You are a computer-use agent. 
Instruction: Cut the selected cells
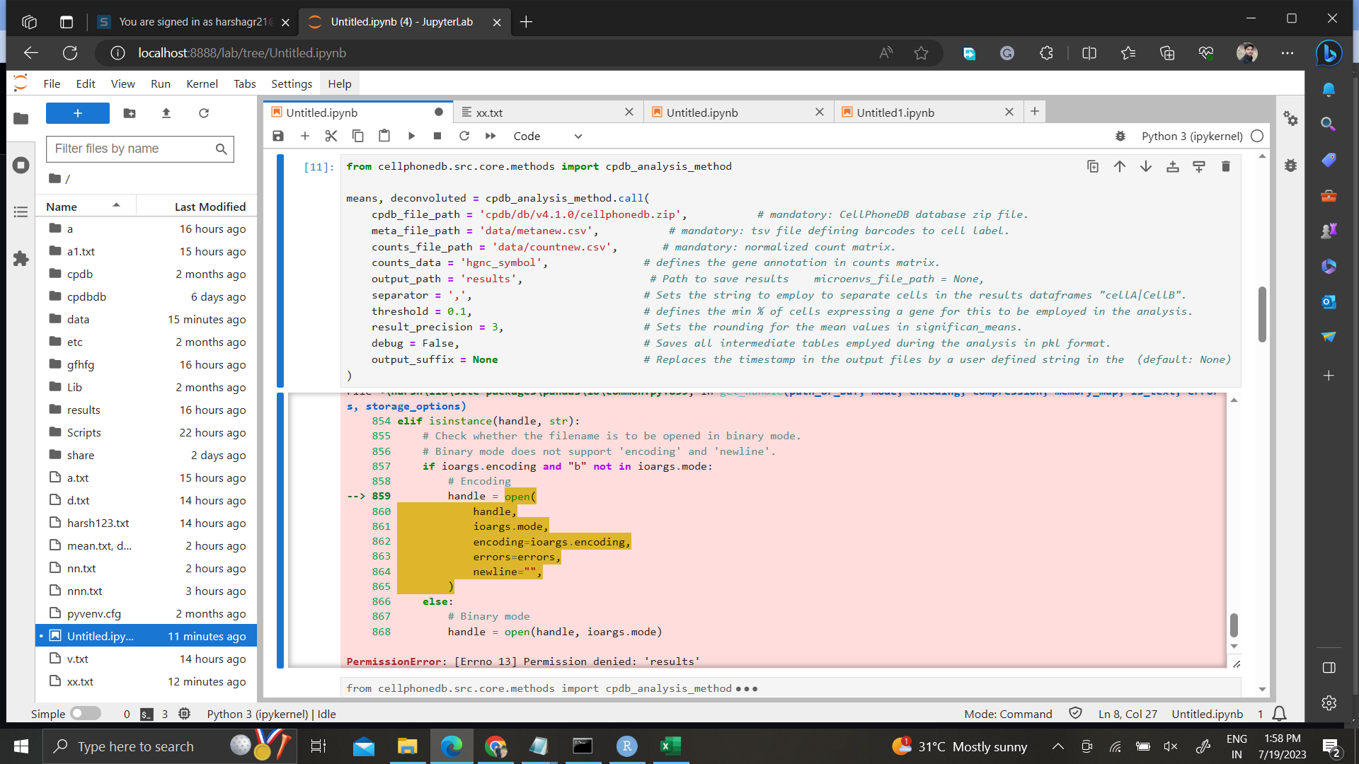click(x=331, y=136)
